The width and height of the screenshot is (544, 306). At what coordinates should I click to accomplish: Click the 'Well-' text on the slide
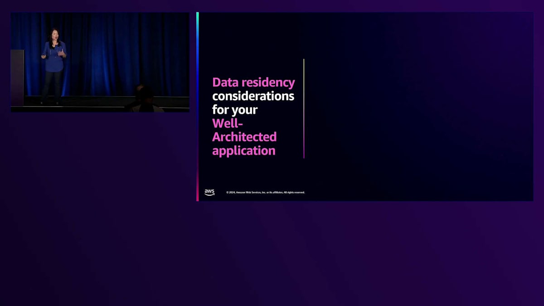tap(228, 123)
